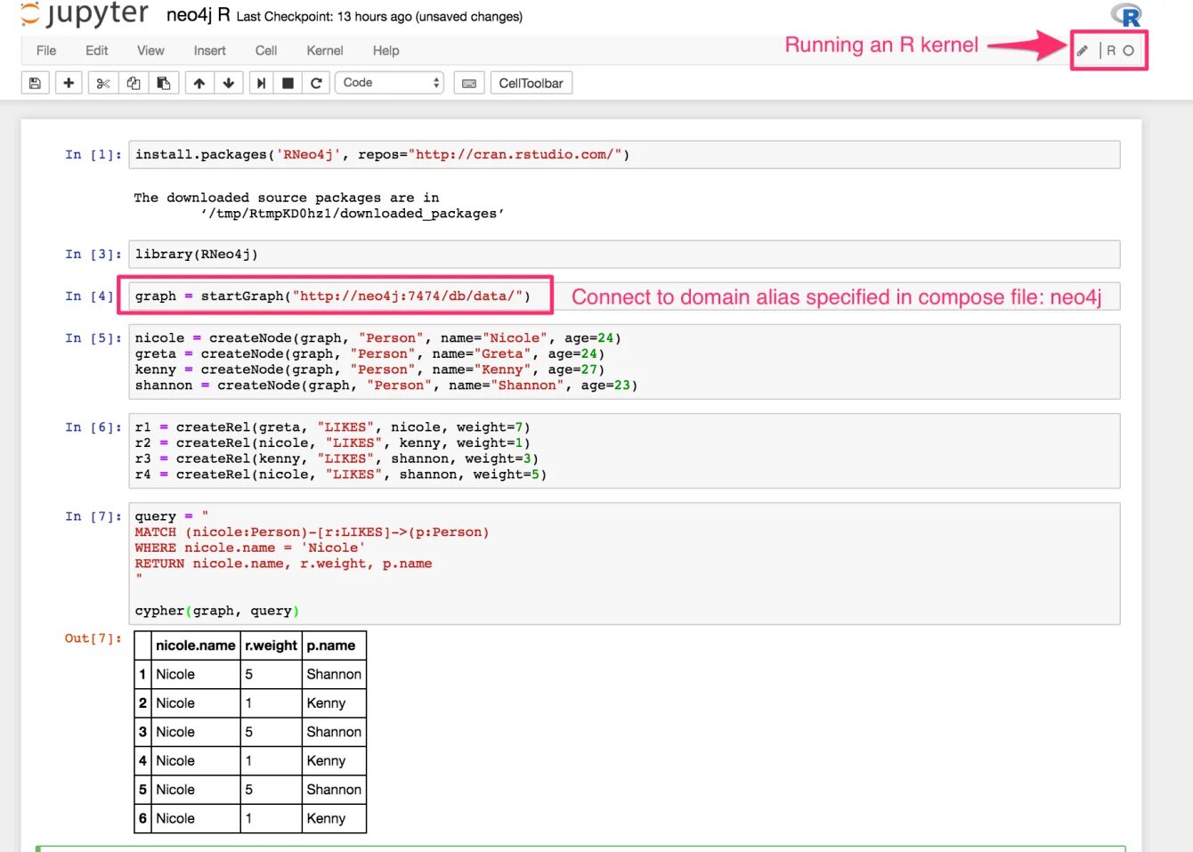Open the File menu
The height and width of the screenshot is (852, 1193).
click(x=46, y=51)
